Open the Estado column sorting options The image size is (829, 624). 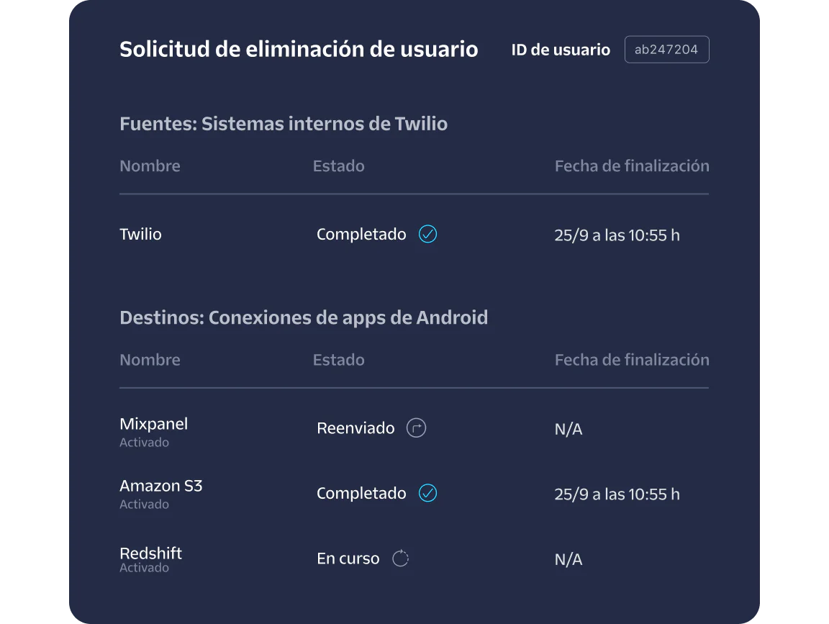pyautogui.click(x=339, y=166)
